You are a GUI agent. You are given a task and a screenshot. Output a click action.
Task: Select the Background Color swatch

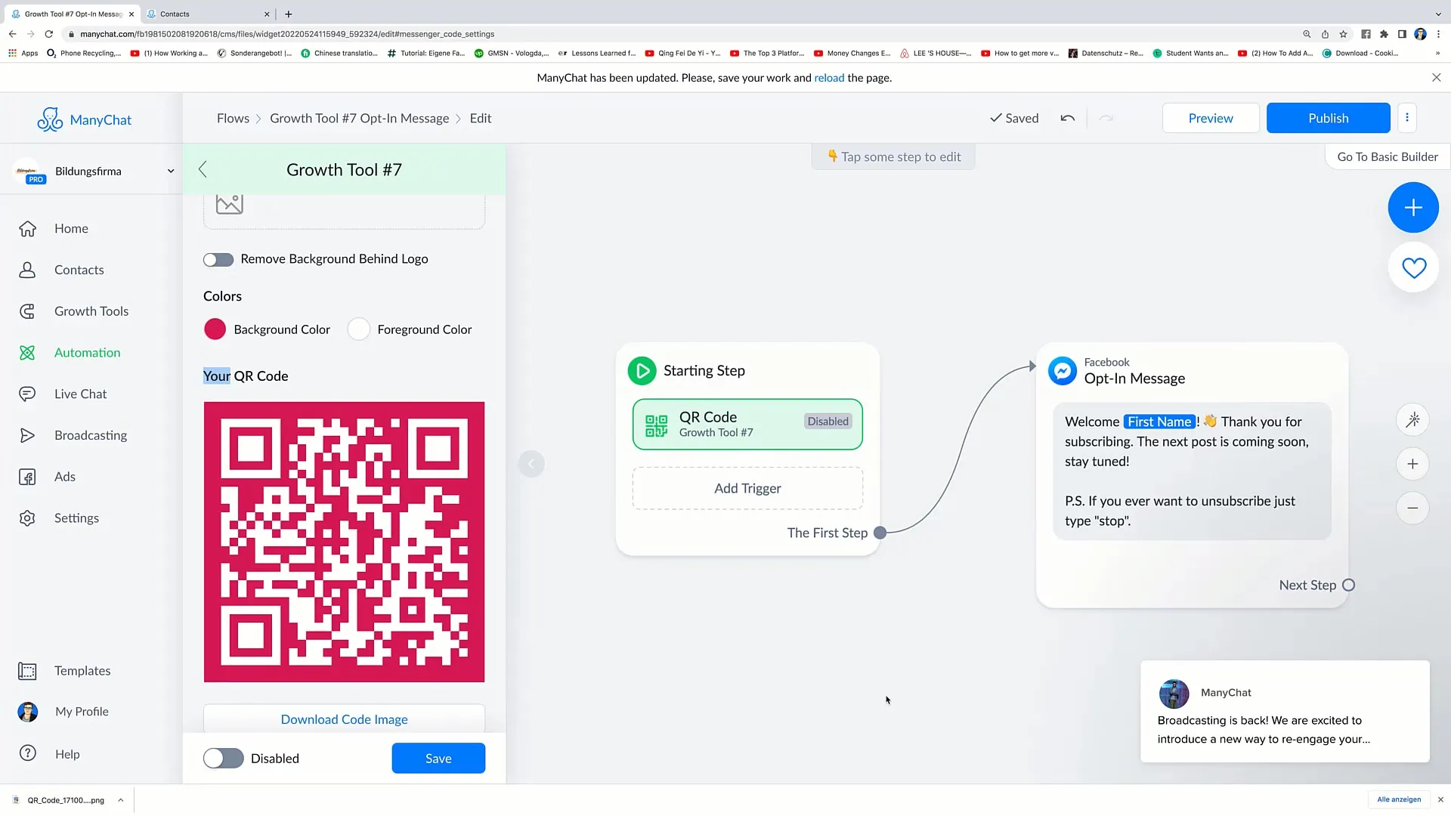pos(215,329)
